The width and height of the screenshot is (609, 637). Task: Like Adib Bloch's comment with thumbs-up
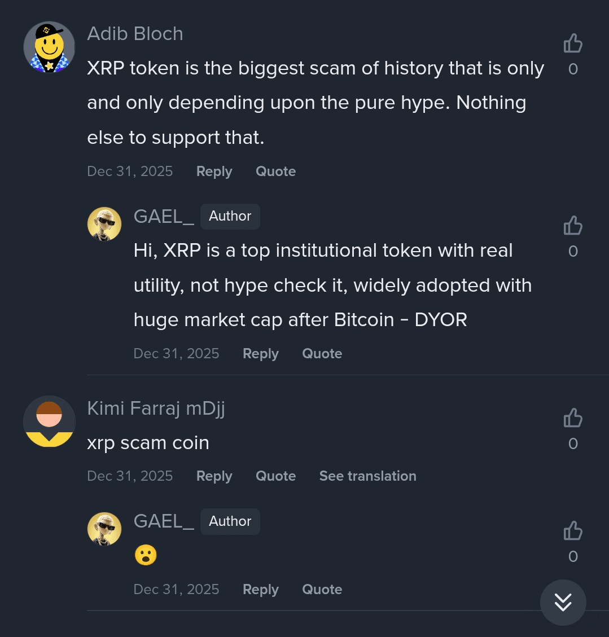pos(573,43)
